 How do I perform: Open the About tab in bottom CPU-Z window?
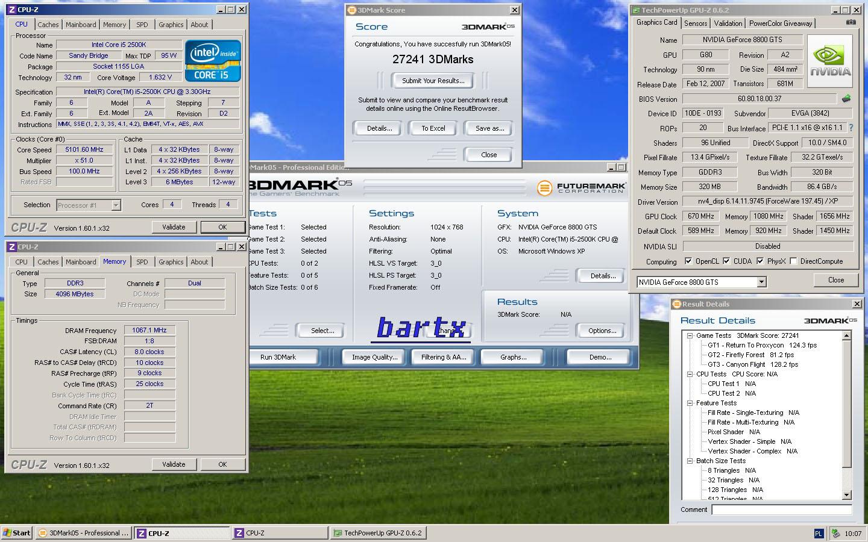tap(200, 262)
